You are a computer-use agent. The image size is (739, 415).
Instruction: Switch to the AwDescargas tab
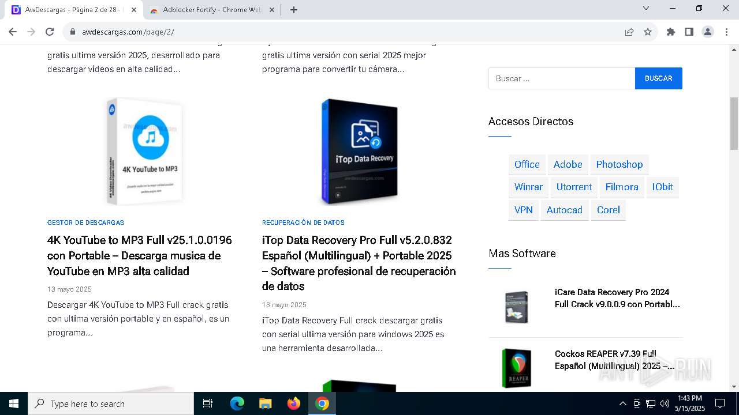click(x=74, y=10)
